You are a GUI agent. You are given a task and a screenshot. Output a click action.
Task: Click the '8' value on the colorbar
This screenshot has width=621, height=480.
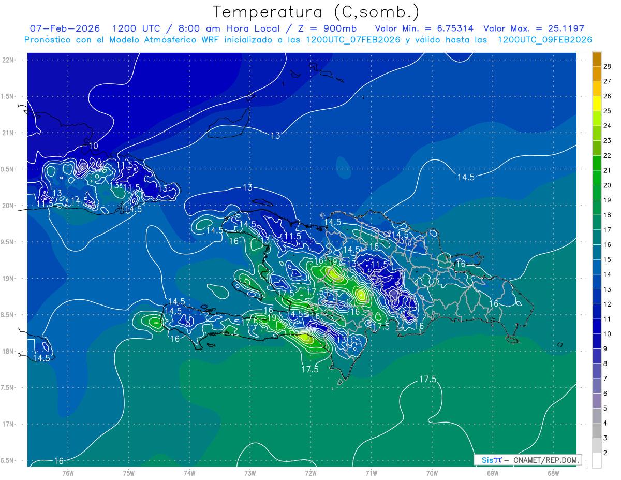point(605,363)
